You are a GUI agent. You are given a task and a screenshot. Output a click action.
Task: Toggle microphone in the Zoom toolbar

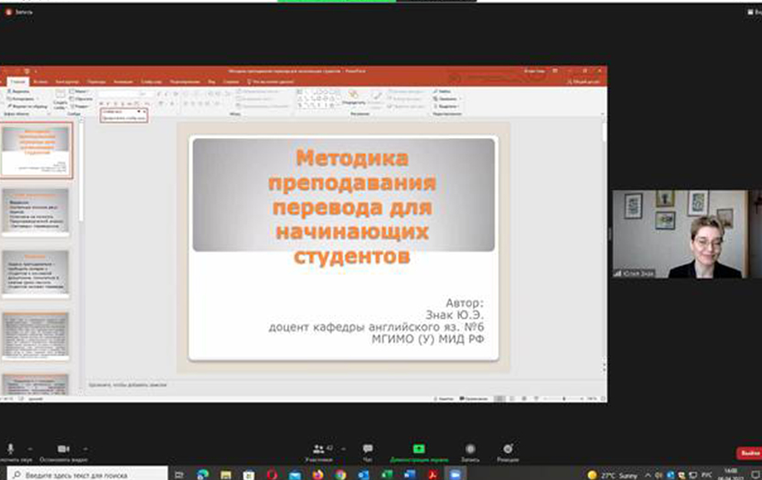[x=10, y=449]
